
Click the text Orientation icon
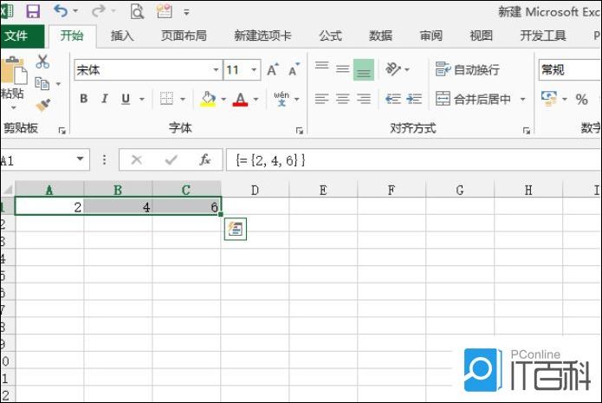point(393,69)
